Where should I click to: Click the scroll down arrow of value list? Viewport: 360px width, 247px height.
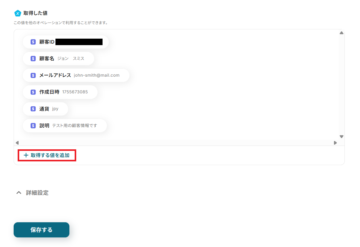(342, 137)
